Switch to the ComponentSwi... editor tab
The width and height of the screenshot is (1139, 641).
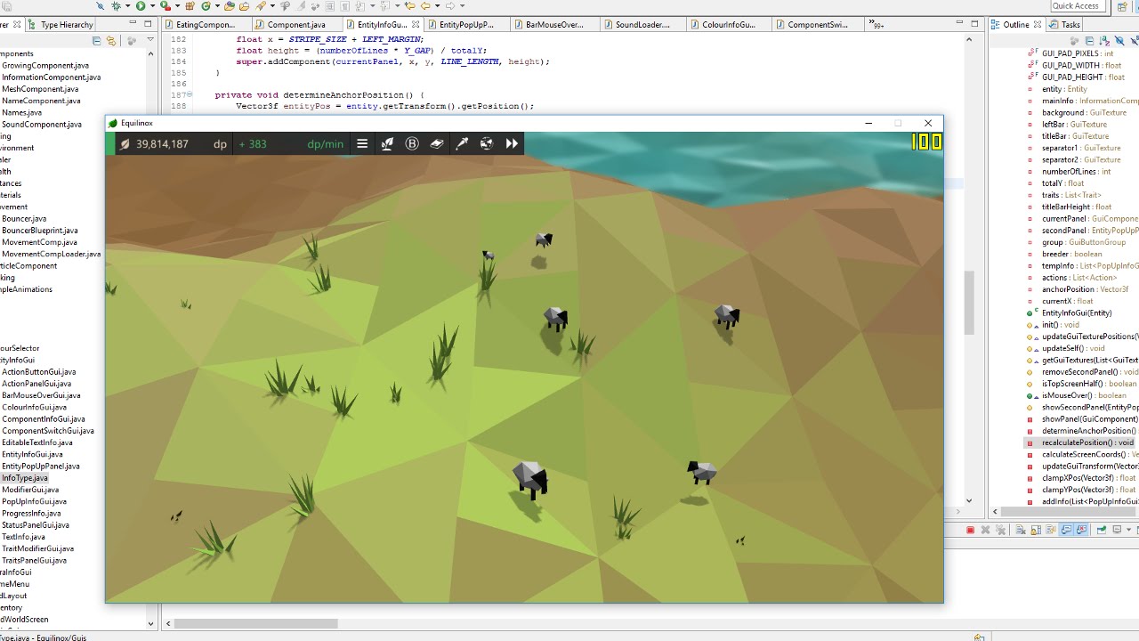pyautogui.click(x=817, y=25)
